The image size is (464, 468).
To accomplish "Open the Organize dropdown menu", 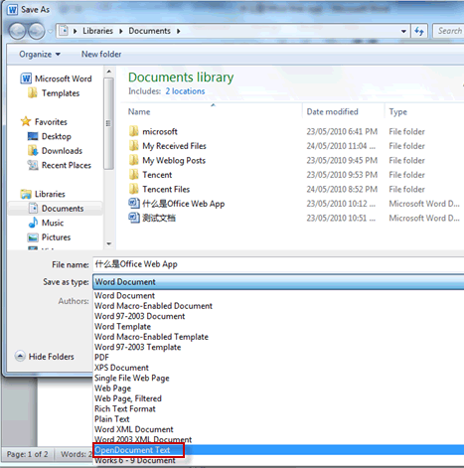I will pyautogui.click(x=40, y=54).
